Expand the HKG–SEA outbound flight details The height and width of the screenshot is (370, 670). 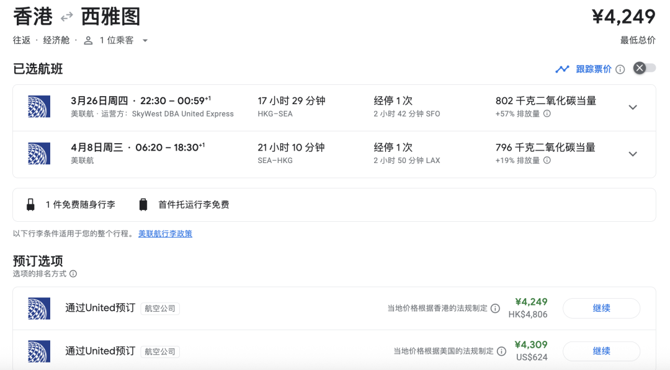tap(633, 107)
